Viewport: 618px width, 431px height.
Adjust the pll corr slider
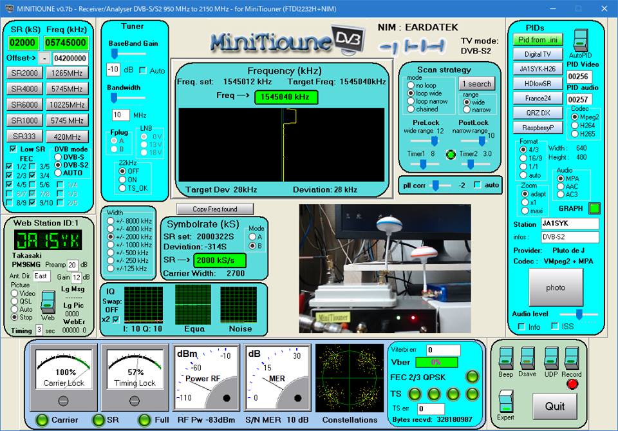pos(436,185)
